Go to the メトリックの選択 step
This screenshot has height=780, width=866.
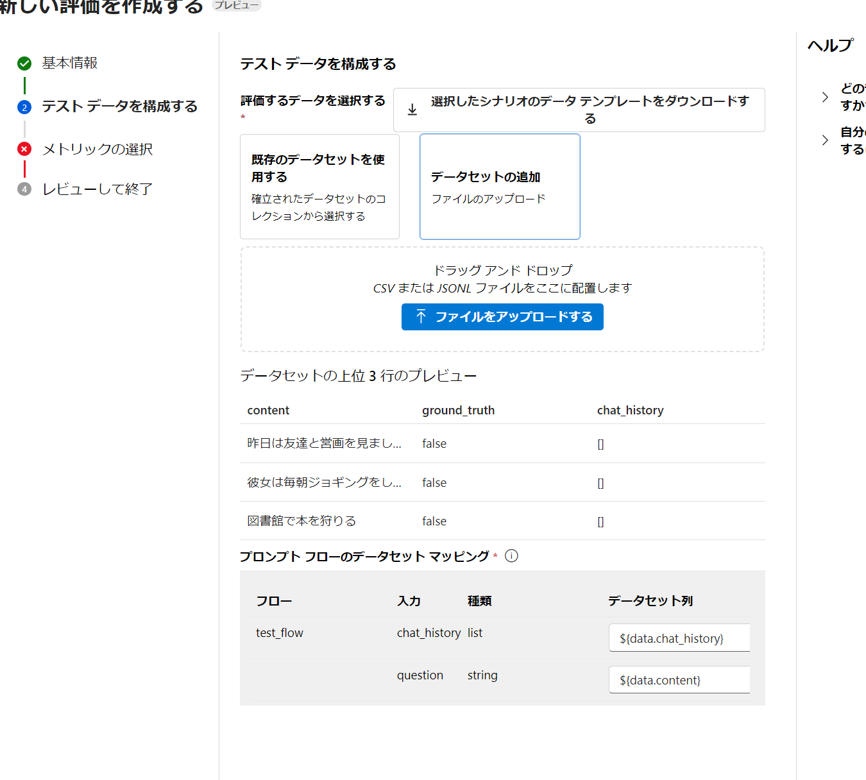(x=98, y=149)
